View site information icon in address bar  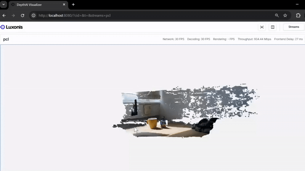(x=34, y=16)
